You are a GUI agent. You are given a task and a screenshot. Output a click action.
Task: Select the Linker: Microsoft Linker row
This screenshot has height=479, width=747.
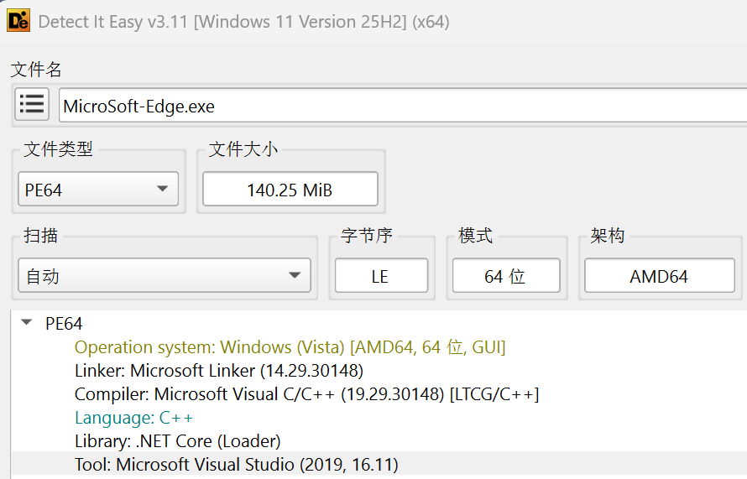[x=218, y=370]
